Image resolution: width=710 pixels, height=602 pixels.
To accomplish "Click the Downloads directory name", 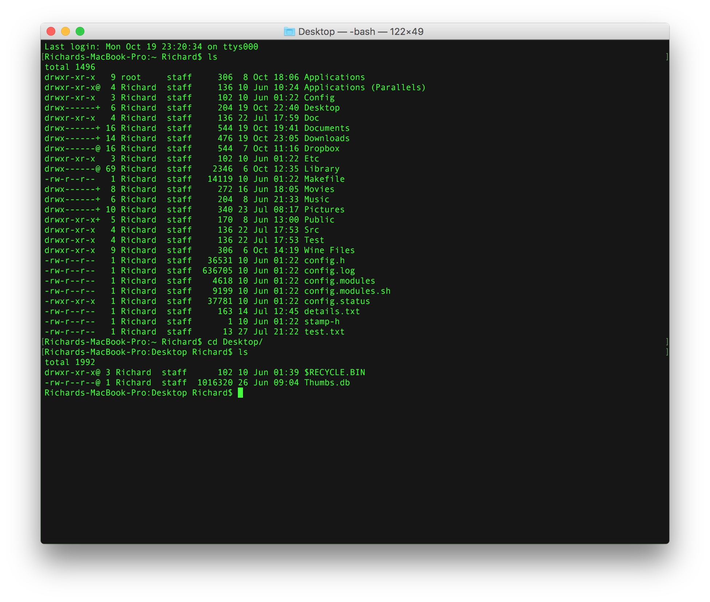I will coord(327,138).
